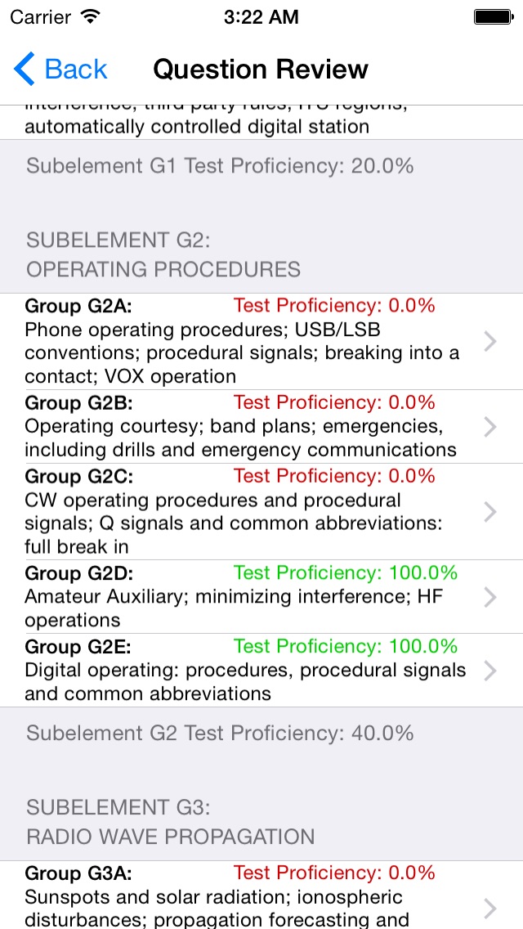Tap Subelement G2 Test Proficiency summary
Viewport: 523px width, 929px height.
[x=220, y=733]
